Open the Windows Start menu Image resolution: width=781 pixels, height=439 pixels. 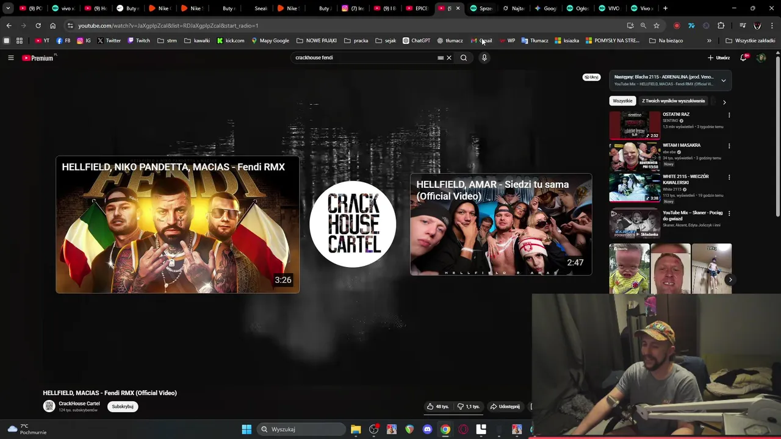247,429
